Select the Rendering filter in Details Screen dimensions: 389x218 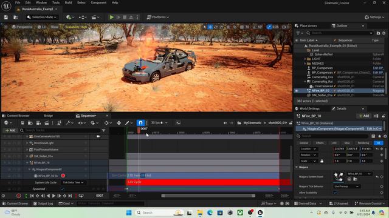363,143
